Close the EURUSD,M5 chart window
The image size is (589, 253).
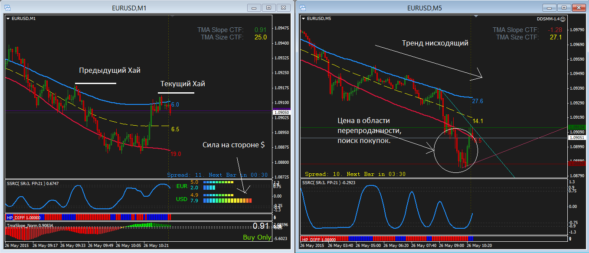578,7
